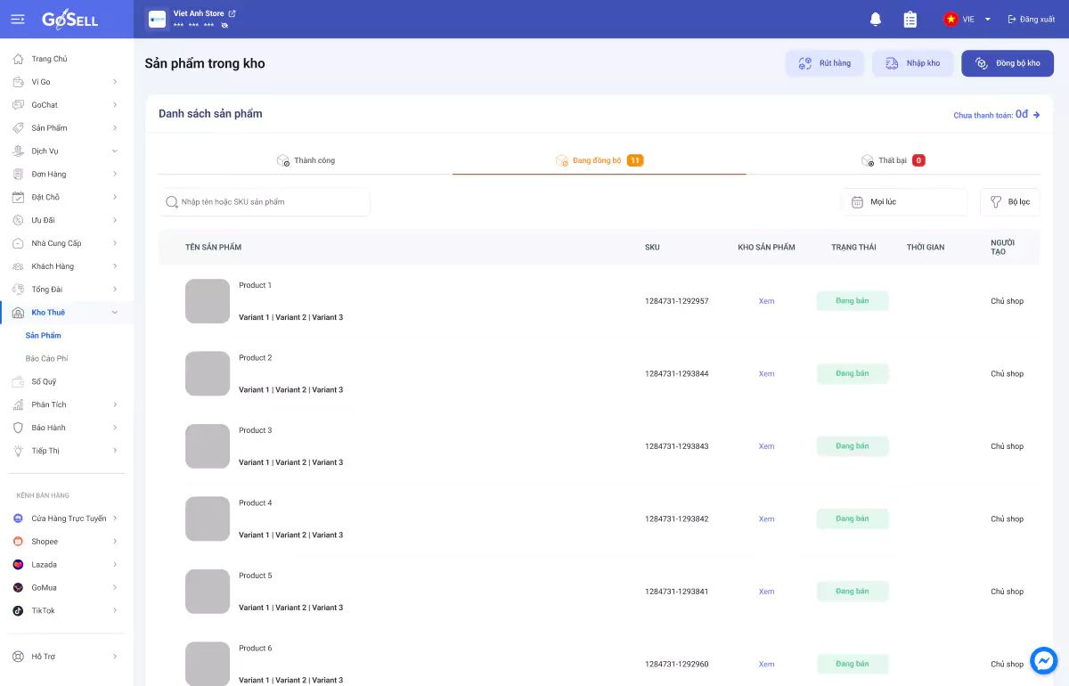
Task: Open Lazada sales channel
Action: [x=44, y=565]
